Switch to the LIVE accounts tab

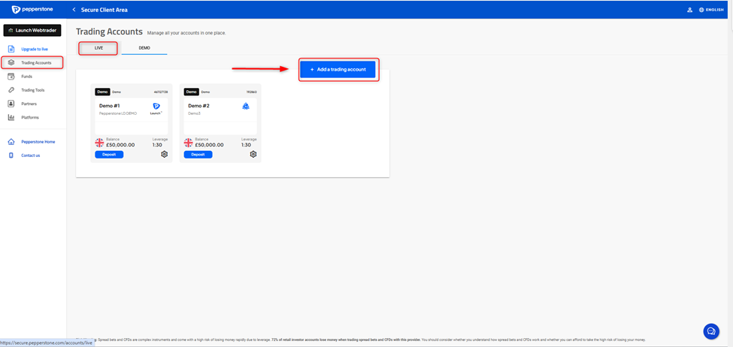coord(98,48)
